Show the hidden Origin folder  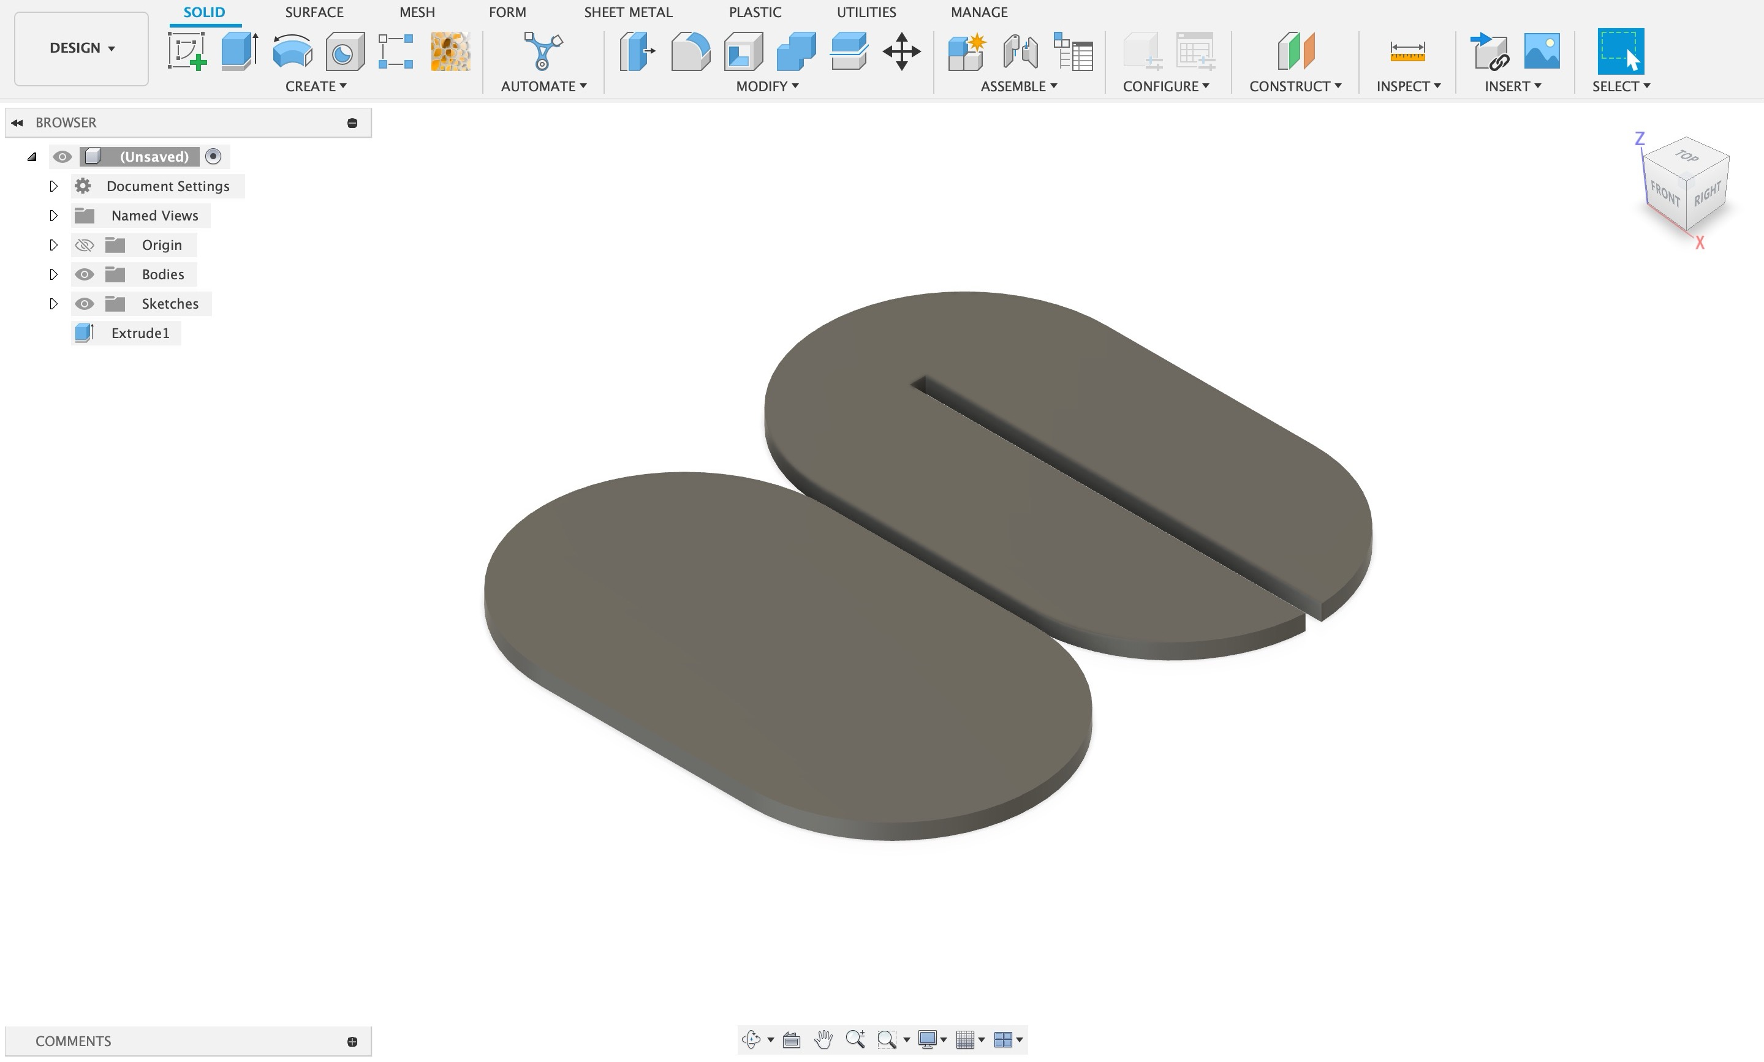click(85, 246)
